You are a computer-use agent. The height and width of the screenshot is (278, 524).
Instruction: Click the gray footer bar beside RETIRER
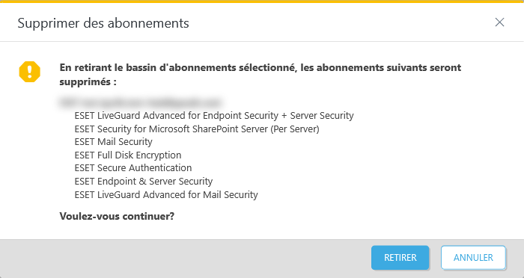point(184,259)
